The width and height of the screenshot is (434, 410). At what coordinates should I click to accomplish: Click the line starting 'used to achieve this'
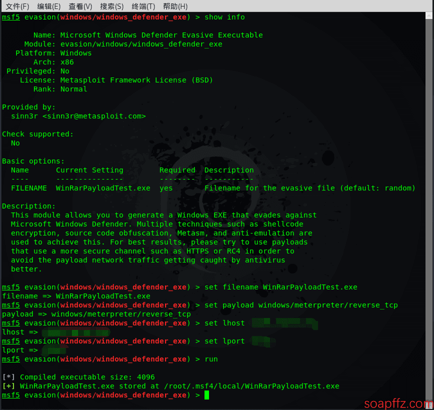pyautogui.click(x=159, y=242)
